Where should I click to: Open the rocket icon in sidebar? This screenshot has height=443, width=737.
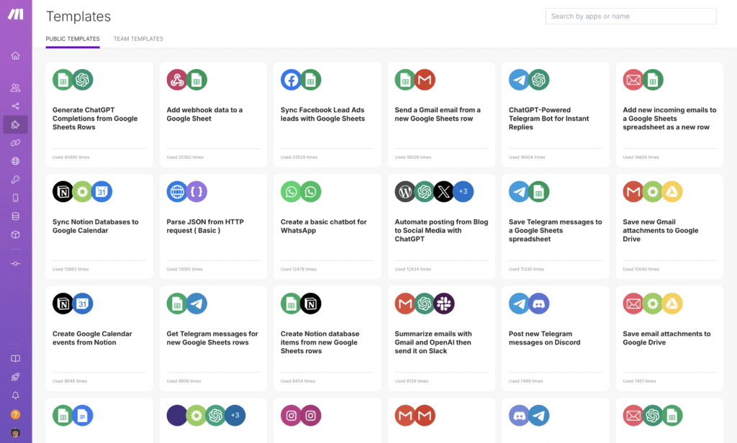click(15, 377)
